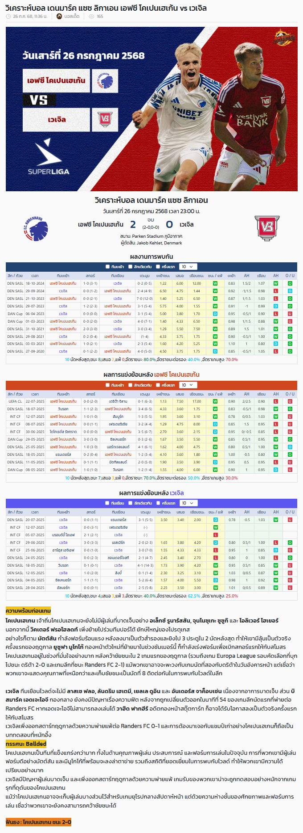
Task: Click the author avatar next to บอลเด็ด
Action: (59, 17)
